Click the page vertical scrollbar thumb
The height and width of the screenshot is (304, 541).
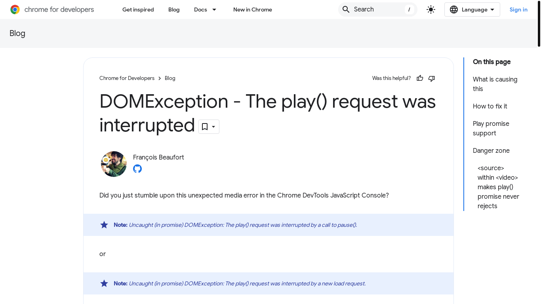coord(539,25)
